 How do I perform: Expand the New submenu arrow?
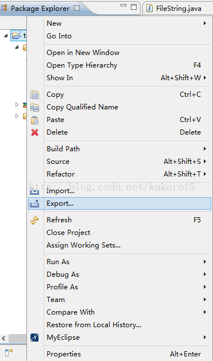click(x=205, y=23)
